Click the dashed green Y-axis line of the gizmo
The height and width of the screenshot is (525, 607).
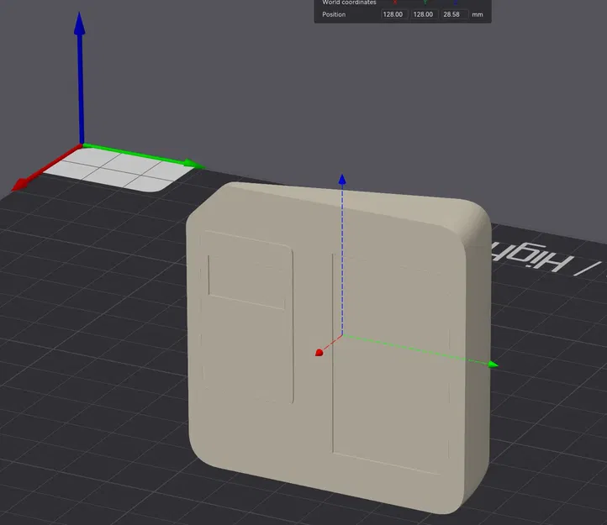[415, 349]
